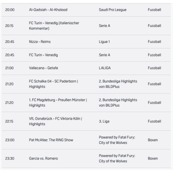This screenshot has height=173, width=173.
Task: Open 1. FC Magdeburg - Preußen Münster Highlights
Action: 86,103
